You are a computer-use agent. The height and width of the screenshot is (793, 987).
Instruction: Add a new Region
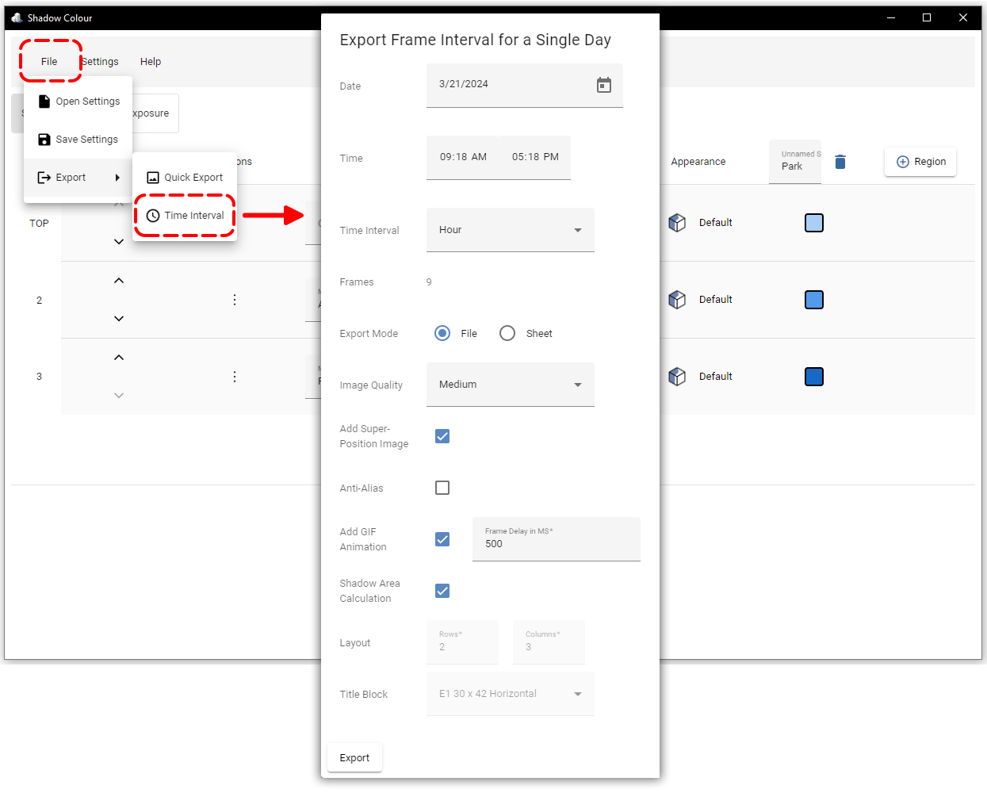pyautogui.click(x=920, y=161)
